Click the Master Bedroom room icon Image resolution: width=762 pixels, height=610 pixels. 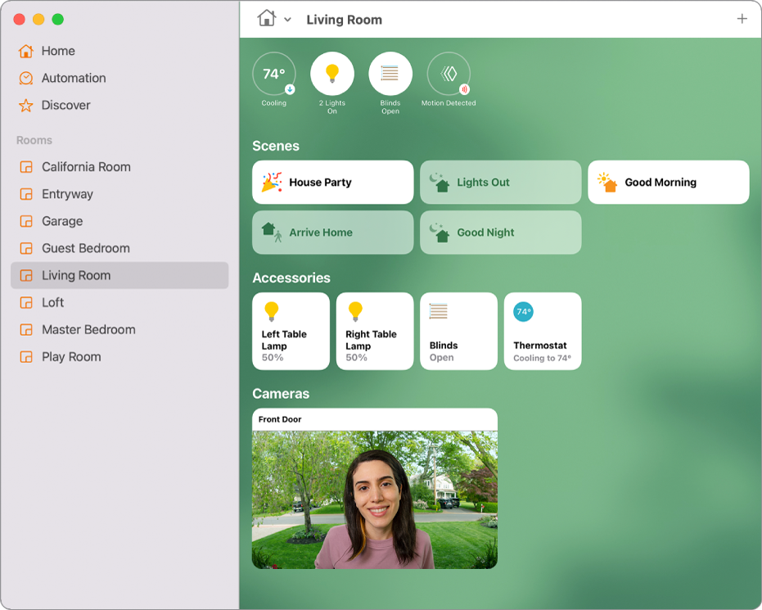(x=26, y=330)
